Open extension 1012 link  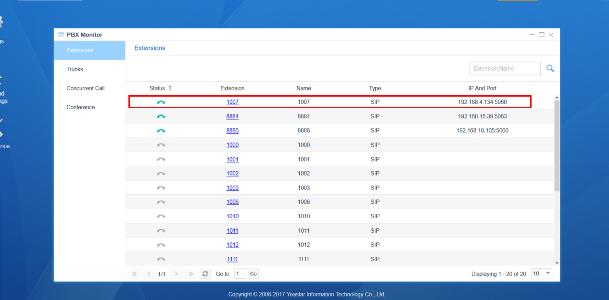click(x=232, y=245)
